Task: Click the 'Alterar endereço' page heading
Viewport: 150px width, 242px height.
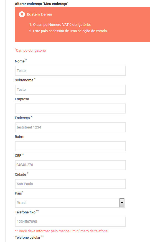Action: click(42, 4)
